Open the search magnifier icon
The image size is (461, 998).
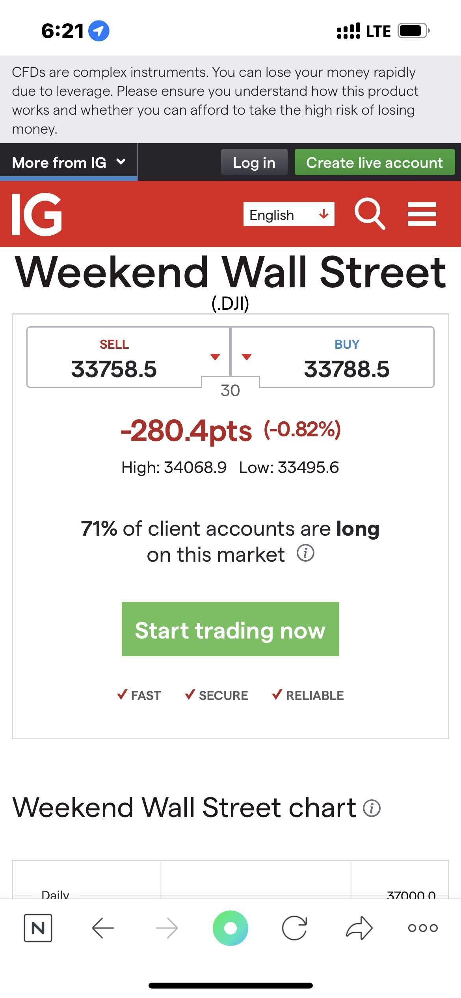coord(369,214)
